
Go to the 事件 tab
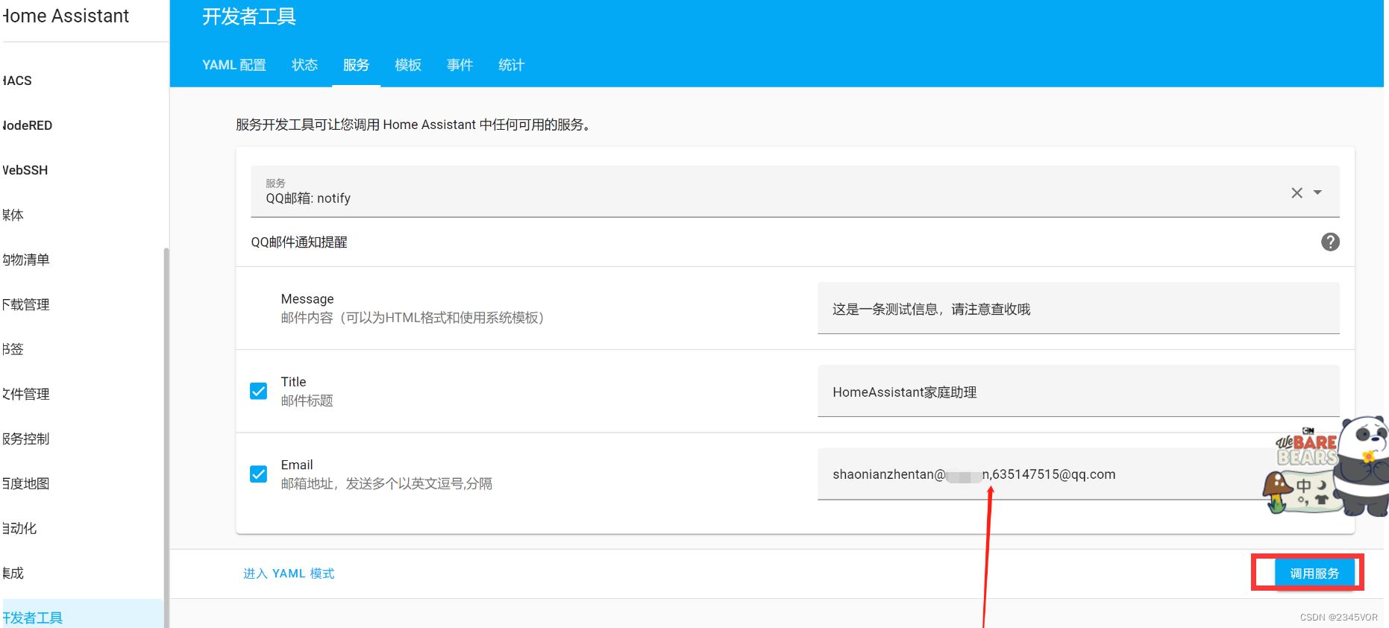point(460,65)
